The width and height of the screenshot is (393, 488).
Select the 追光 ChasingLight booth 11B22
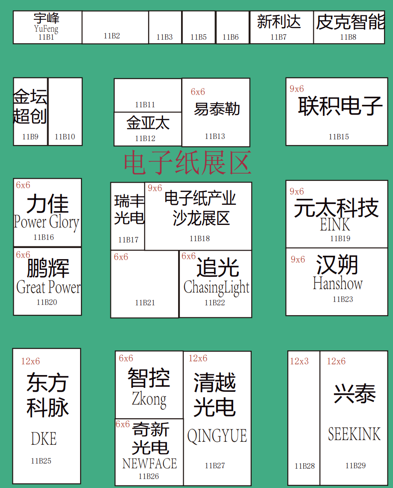[215, 284]
